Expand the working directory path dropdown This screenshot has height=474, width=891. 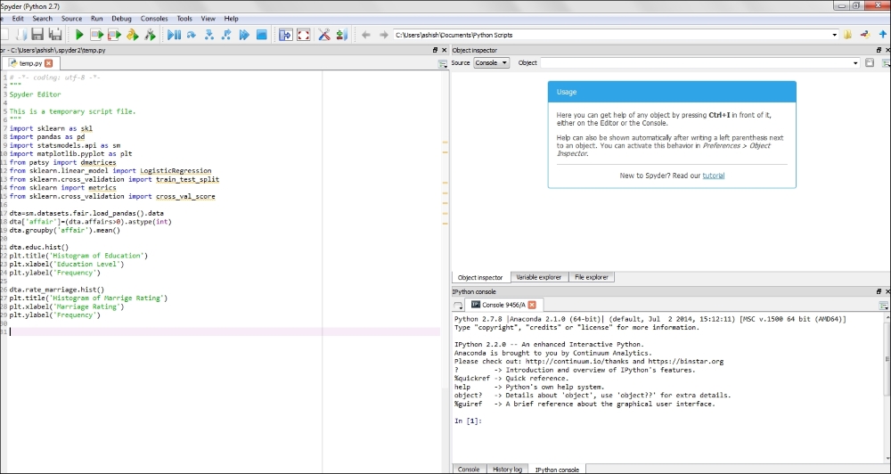click(x=834, y=35)
